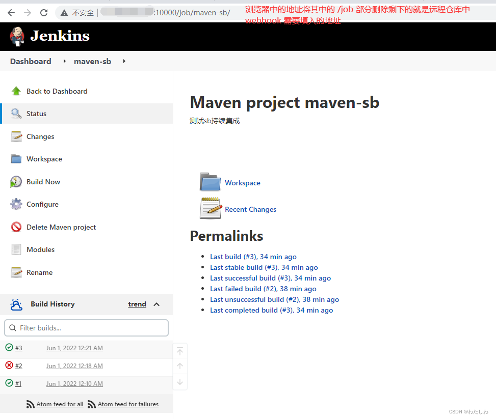Select the Status sidebar item

click(x=87, y=114)
